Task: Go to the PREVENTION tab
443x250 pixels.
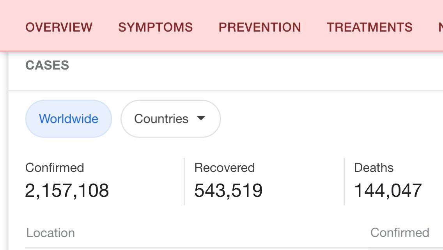Action: [260, 27]
